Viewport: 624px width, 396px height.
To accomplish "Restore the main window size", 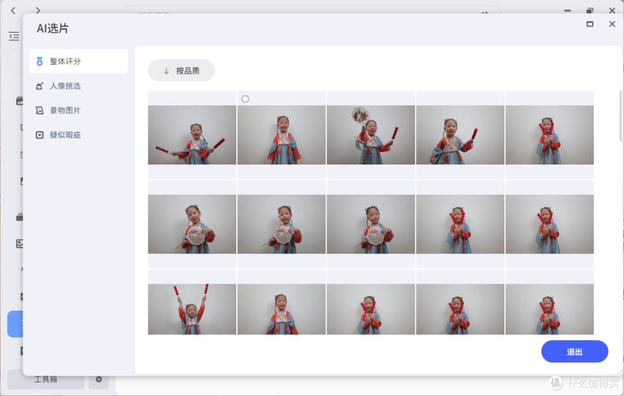I will [x=590, y=10].
